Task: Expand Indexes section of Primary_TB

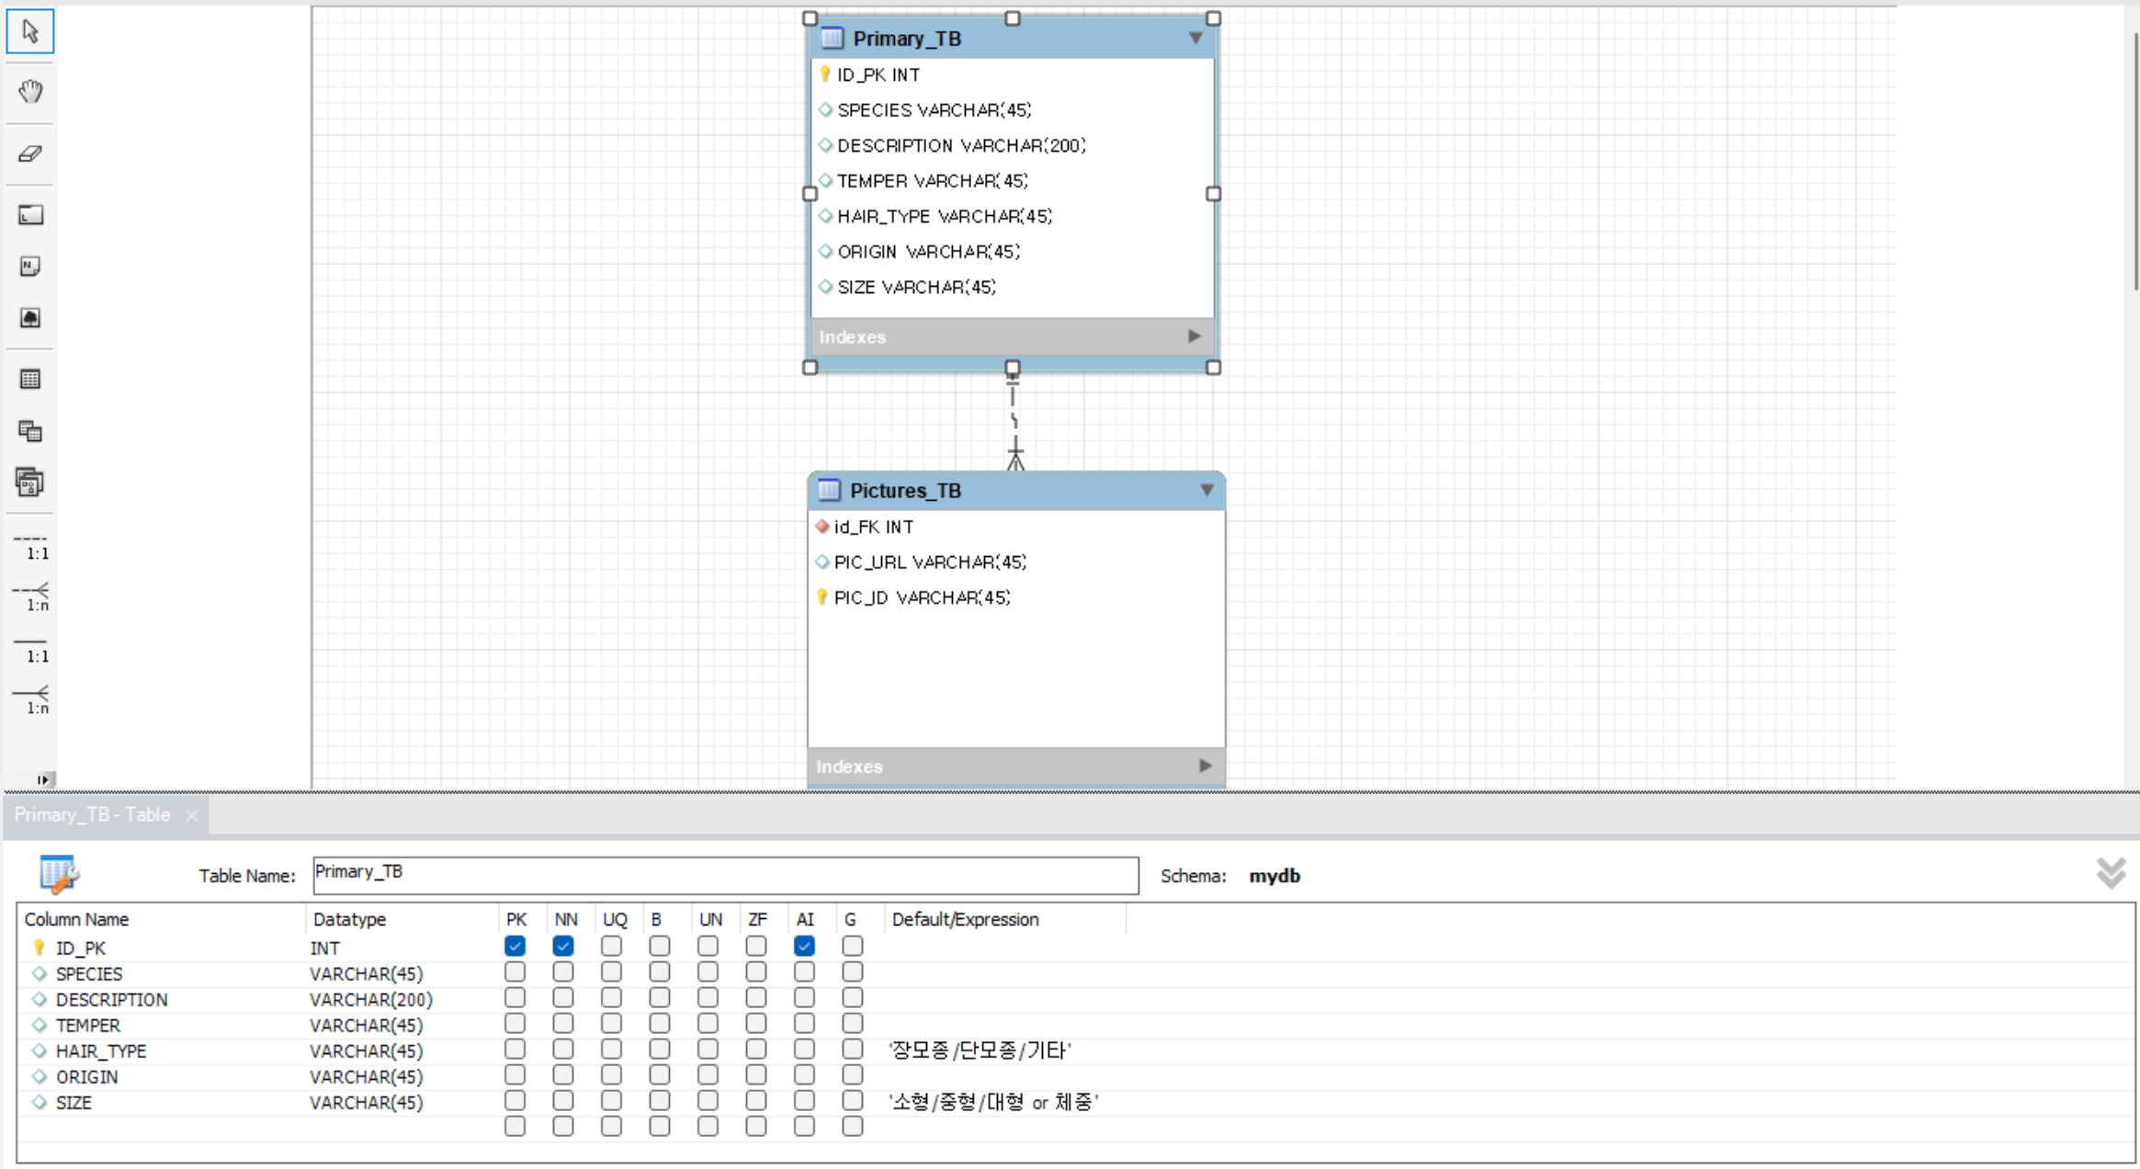Action: 1194,336
